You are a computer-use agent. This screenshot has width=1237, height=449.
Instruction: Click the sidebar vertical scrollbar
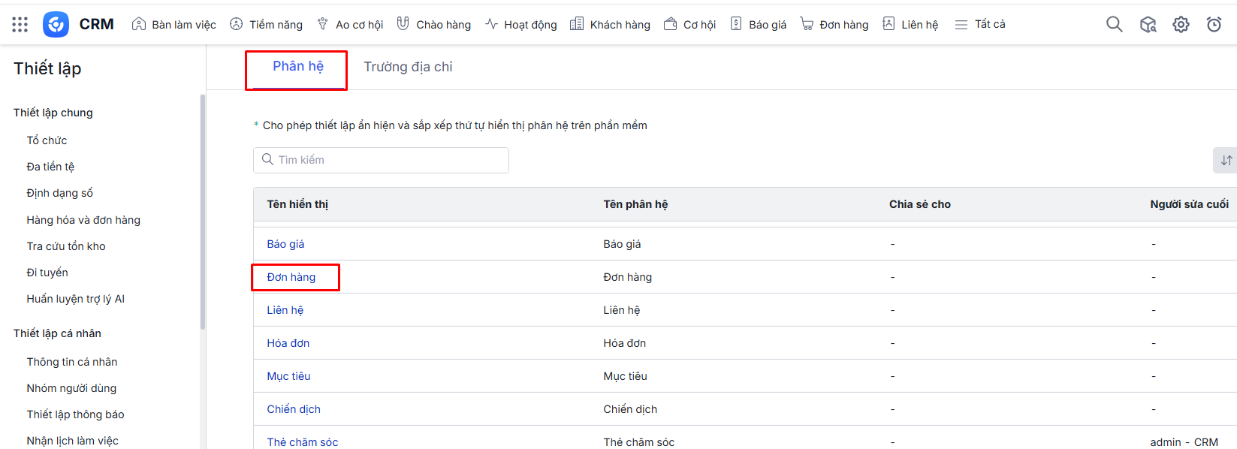pyautogui.click(x=202, y=212)
